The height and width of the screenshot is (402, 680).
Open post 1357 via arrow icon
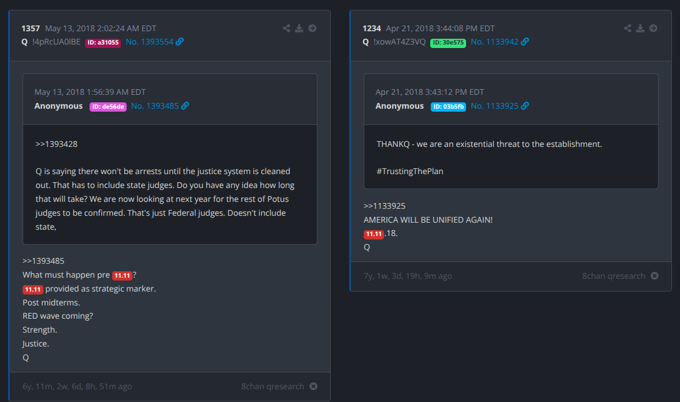coord(312,28)
